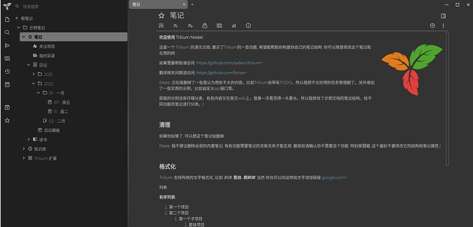473x227 pixels.
Task: Open the 11 - 周二 journal note
Action: pyautogui.click(x=61, y=111)
